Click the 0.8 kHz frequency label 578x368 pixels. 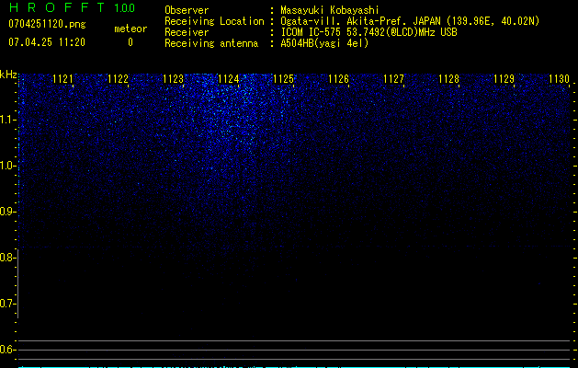pos(7,258)
